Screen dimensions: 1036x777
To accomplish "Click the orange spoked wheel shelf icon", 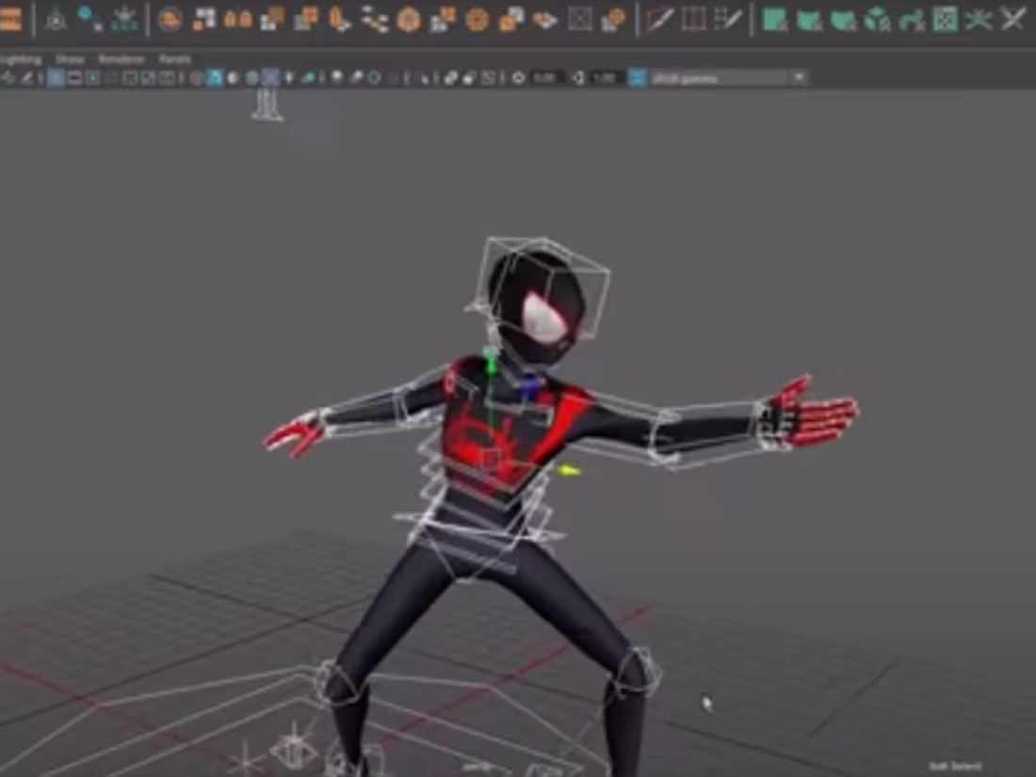I will pos(478,19).
